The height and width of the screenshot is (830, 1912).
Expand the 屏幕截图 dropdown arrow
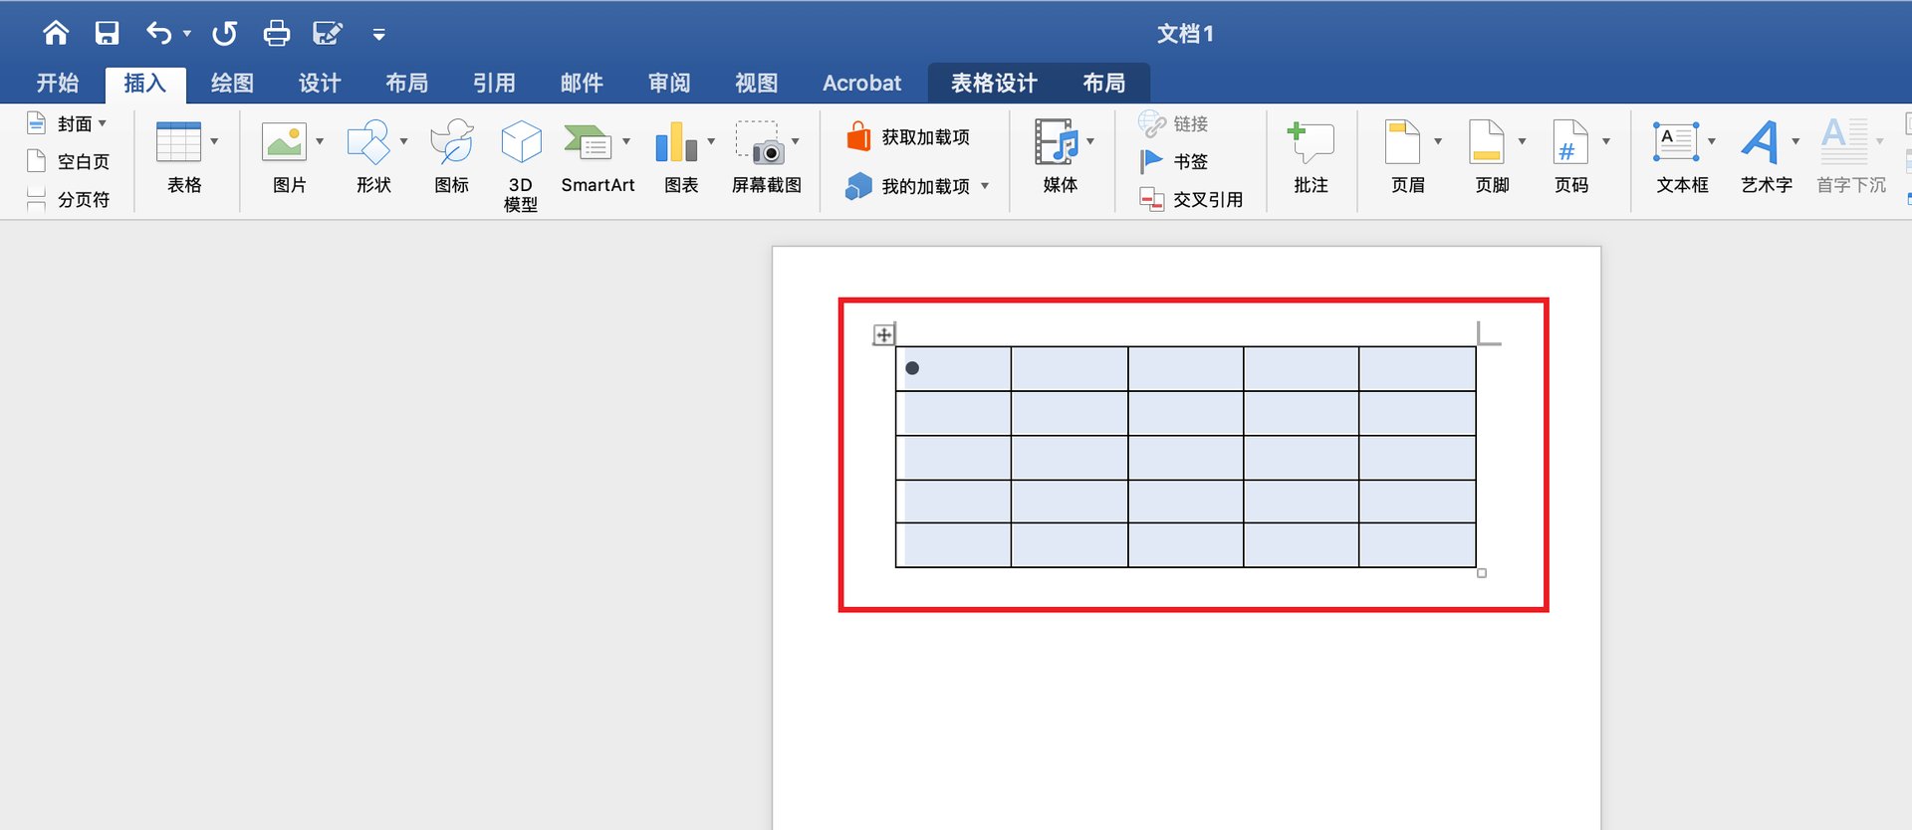796,141
